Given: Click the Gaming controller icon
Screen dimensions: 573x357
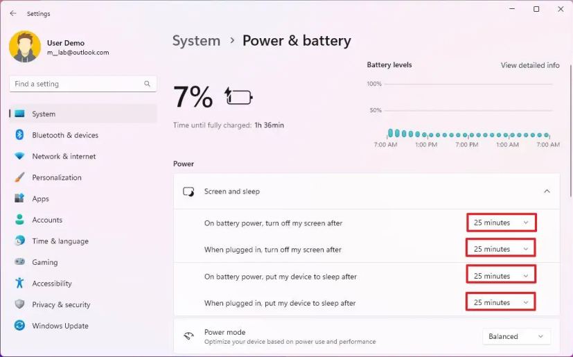Looking at the screenshot, I should tap(19, 263).
